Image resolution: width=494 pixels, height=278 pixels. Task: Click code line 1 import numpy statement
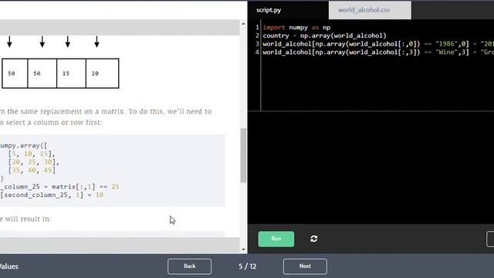tap(296, 28)
